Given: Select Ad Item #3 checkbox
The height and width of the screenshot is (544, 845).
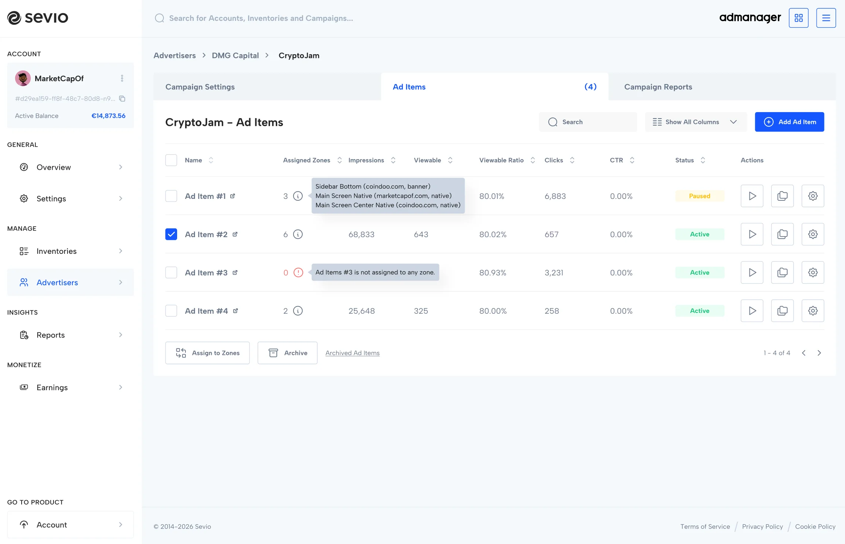Looking at the screenshot, I should [x=171, y=272].
